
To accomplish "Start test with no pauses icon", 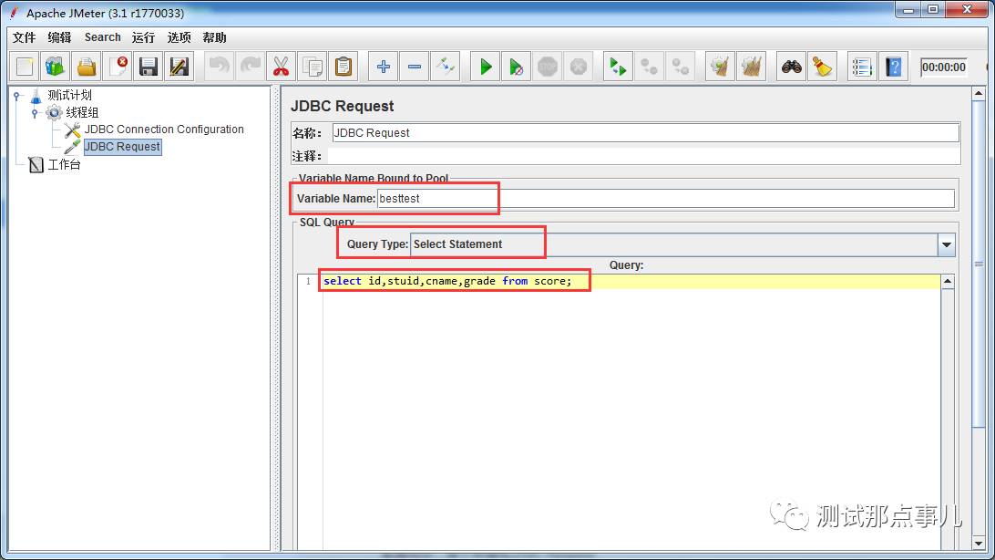I will (516, 66).
